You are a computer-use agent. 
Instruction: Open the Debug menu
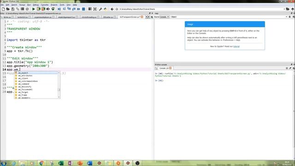[x=36, y=5]
